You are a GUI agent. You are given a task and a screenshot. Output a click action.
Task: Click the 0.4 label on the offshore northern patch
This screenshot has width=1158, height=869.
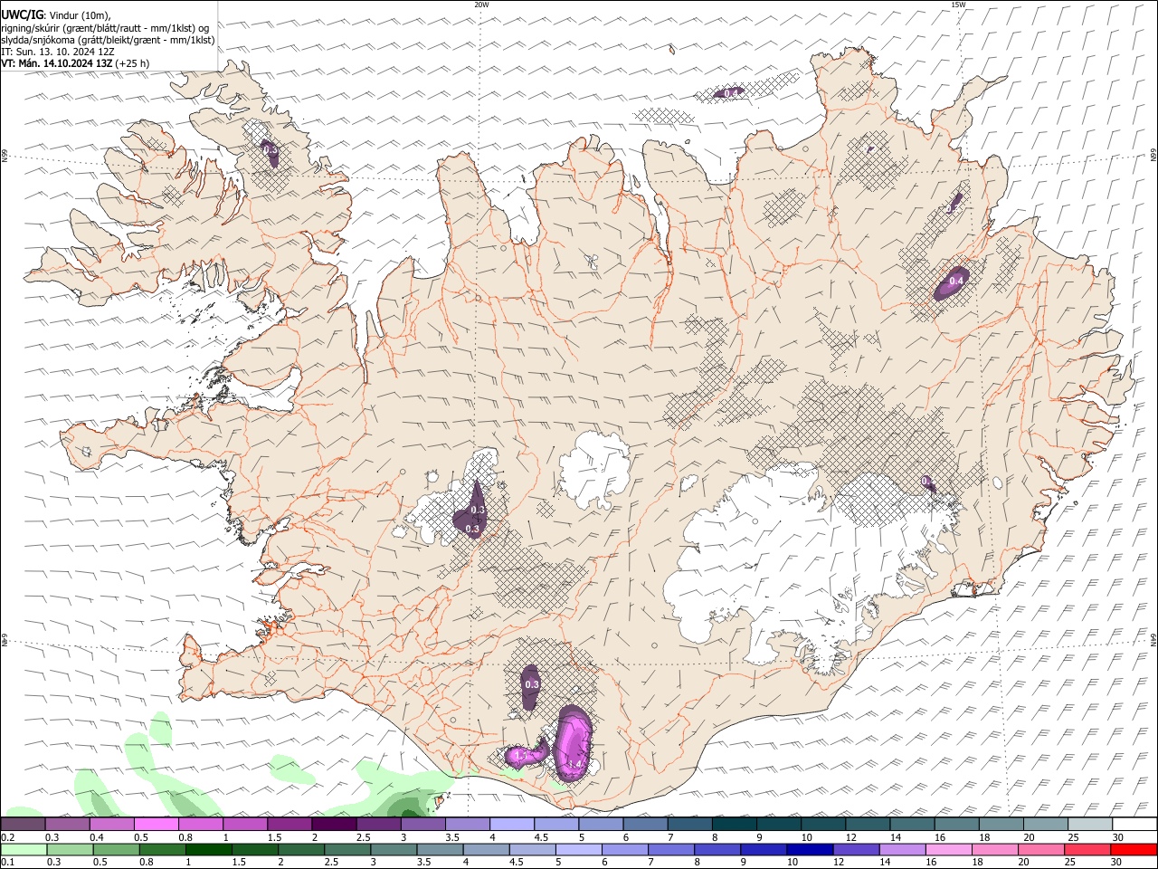731,92
